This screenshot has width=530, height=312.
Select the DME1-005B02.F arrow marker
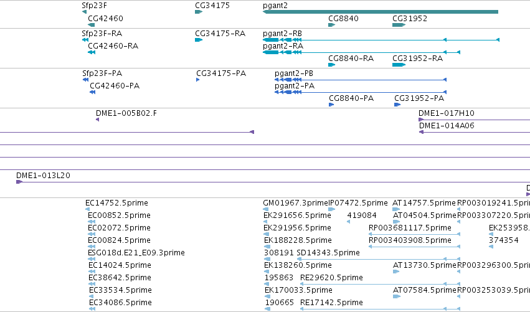(x=97, y=120)
